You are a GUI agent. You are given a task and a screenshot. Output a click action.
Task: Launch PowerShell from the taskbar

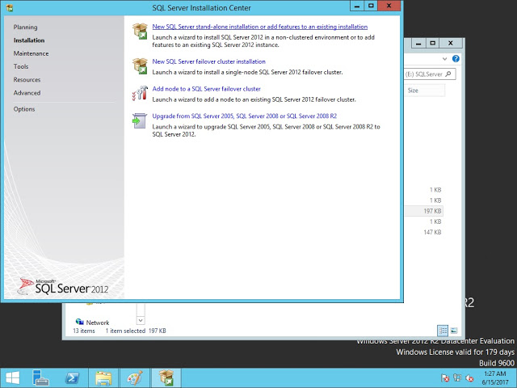pyautogui.click(x=72, y=377)
